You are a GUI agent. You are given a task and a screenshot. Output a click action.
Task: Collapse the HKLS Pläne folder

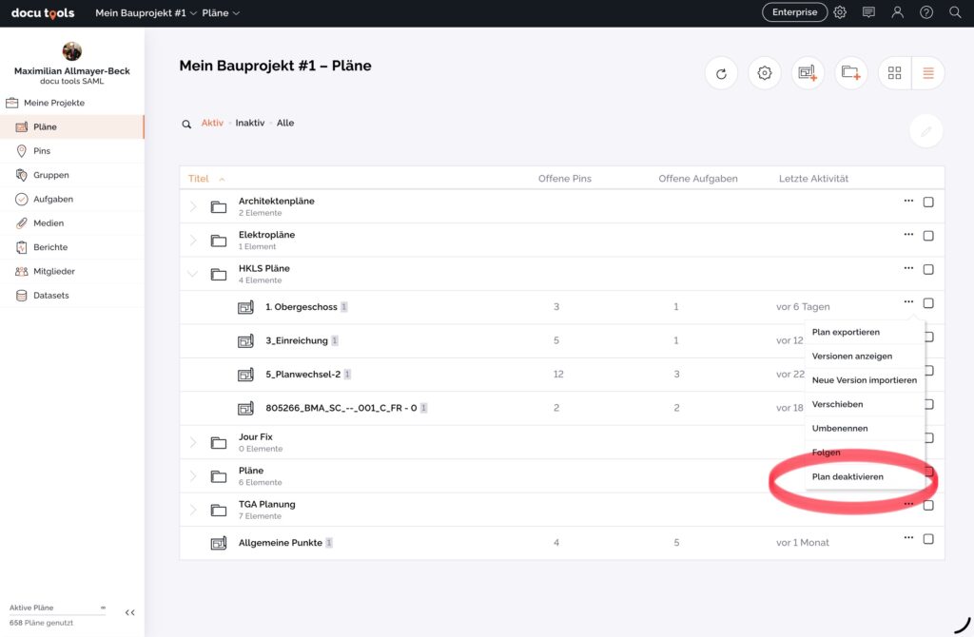point(193,274)
